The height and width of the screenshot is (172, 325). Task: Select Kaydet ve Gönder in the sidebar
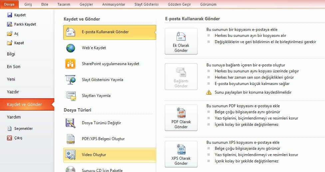27,104
